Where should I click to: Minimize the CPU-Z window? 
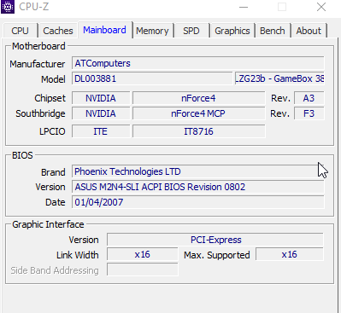[244, 7]
